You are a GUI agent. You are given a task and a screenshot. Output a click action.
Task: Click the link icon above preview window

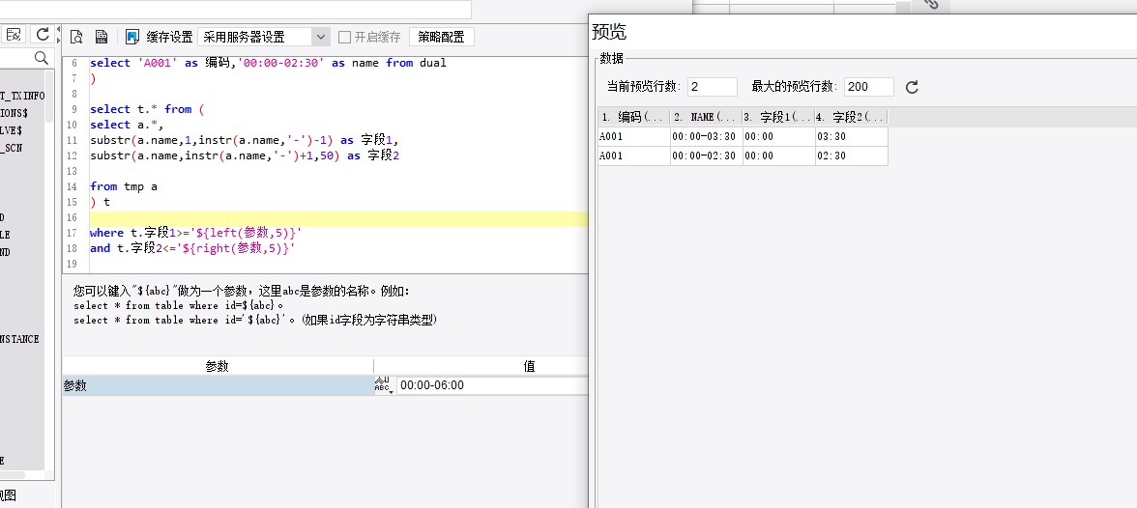tap(931, 5)
